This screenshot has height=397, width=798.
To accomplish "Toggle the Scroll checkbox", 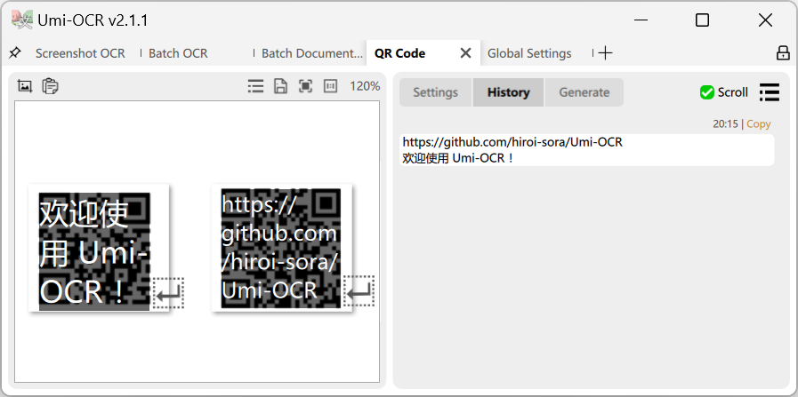I will 706,92.
